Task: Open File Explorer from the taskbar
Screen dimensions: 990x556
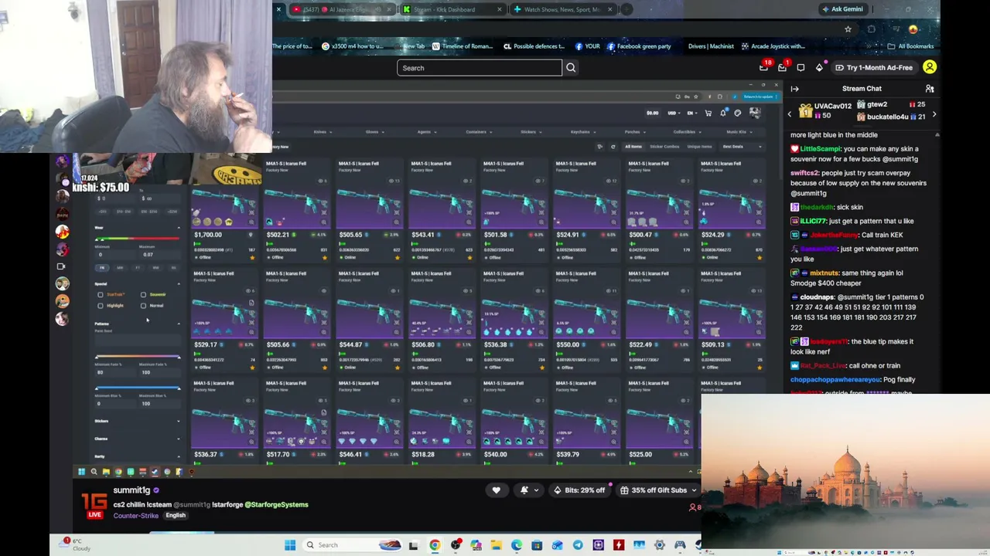Action: (x=496, y=545)
